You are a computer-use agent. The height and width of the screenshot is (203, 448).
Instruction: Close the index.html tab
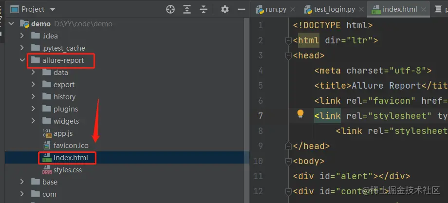[x=424, y=9]
